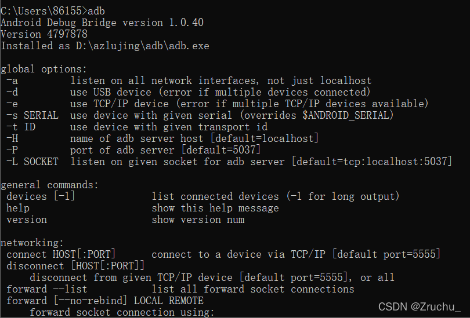Click the 'global options:' heading
The height and width of the screenshot is (318, 470).
[44, 69]
